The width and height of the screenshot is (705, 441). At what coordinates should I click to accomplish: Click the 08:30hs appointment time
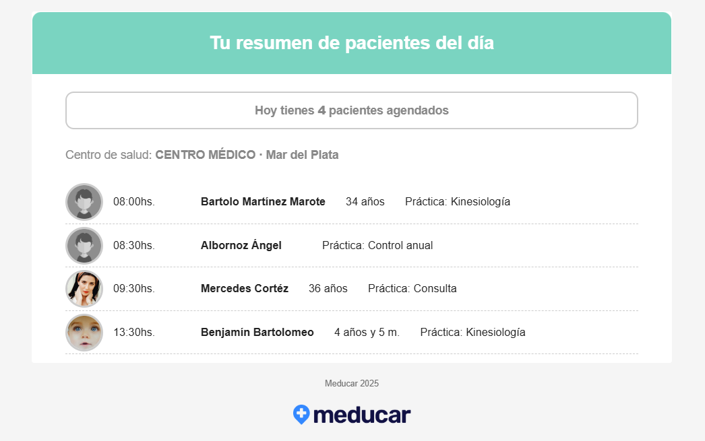[x=134, y=245]
